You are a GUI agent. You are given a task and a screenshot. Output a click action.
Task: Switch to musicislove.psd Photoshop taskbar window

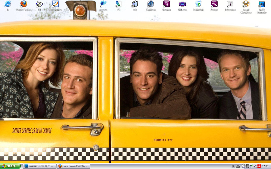click(x=39, y=166)
